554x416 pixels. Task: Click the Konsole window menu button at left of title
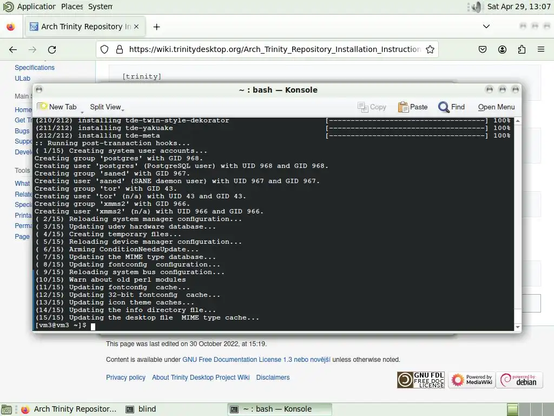click(x=39, y=89)
